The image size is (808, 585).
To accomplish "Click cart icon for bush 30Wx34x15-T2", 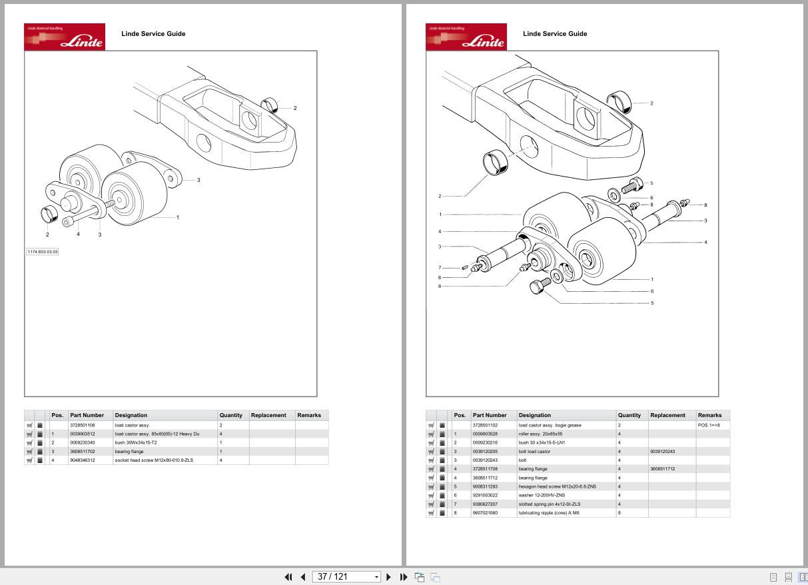I will pos(30,442).
